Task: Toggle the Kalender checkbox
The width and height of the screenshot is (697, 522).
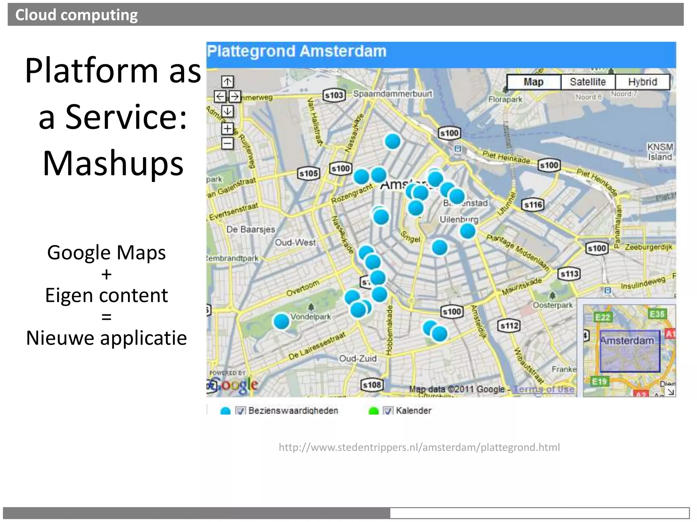Action: 388,411
